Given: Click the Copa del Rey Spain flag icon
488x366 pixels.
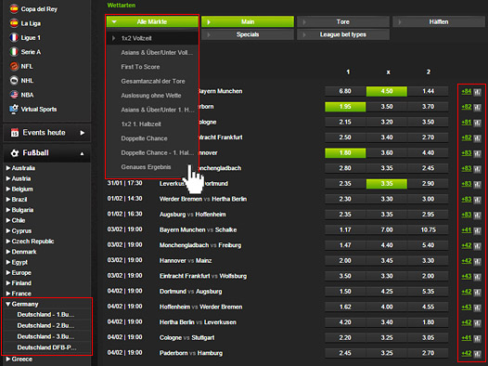Looking at the screenshot, I should [x=14, y=8].
